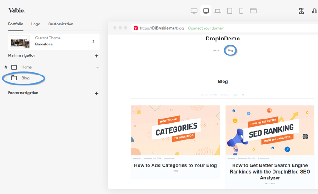This screenshot has width=318, height=194.
Task: Add a new Main navigation item
Action: tap(96, 56)
